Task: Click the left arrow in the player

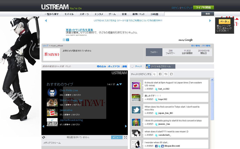Action: pos(43,126)
